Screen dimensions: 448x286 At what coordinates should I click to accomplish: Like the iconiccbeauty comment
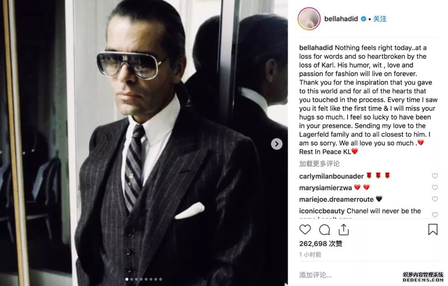point(435,215)
